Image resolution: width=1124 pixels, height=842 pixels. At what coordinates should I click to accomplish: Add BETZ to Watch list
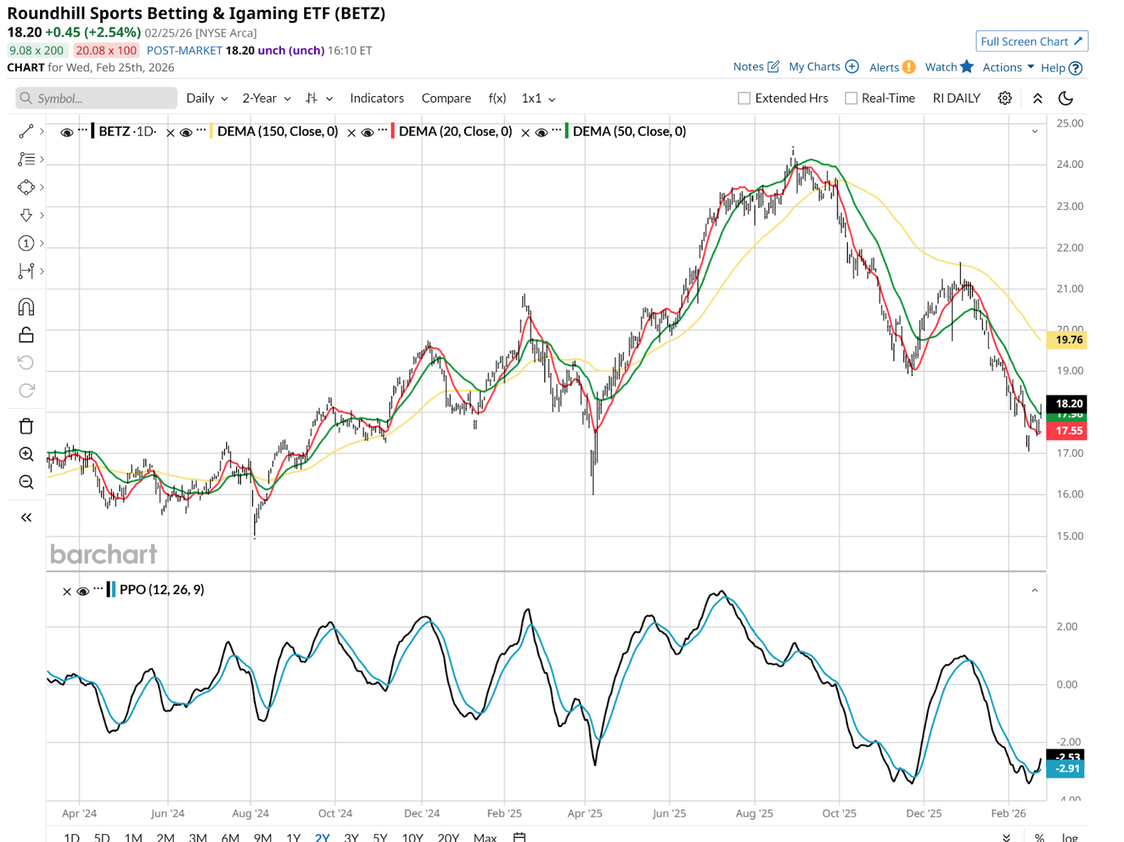click(949, 67)
